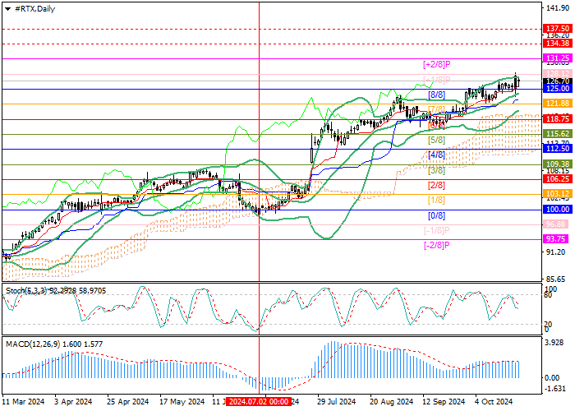575x411 pixels.
Task: Click the 2024.07.02 00:00 date marker
Action: click(259, 402)
